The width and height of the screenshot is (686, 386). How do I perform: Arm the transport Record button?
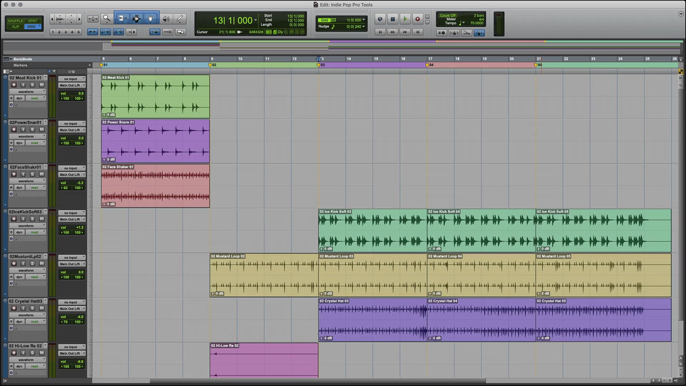pos(417,19)
